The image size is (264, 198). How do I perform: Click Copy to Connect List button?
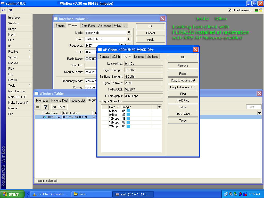[x=183, y=87]
